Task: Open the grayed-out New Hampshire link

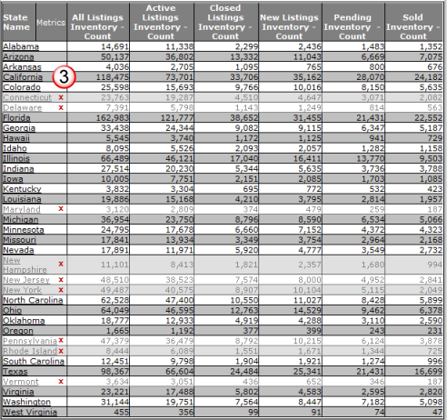Action: click(x=25, y=265)
